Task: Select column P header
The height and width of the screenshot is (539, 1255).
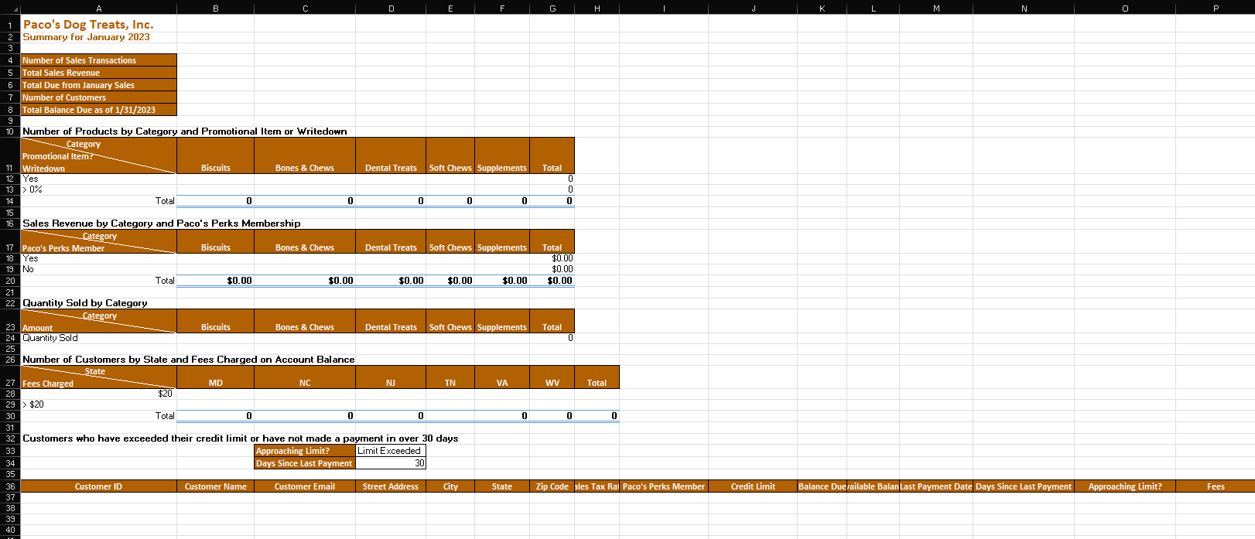Action: [1216, 9]
